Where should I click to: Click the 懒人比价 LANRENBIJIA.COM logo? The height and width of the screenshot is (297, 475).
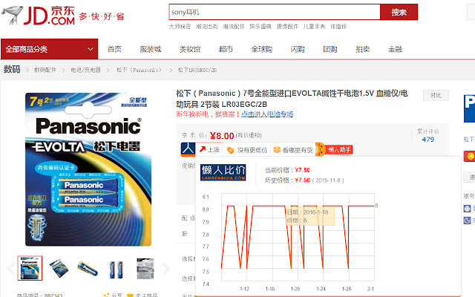point(223,172)
